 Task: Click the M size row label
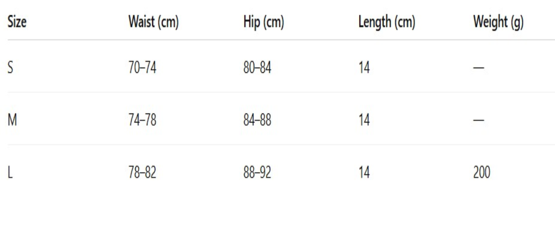click(12, 121)
